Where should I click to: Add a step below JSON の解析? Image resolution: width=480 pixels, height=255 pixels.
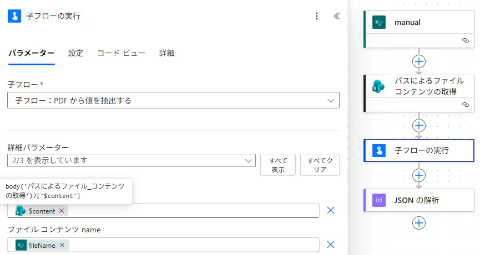[419, 223]
